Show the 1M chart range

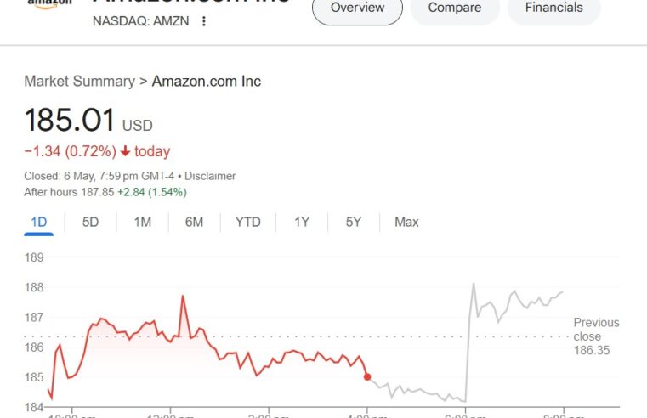(x=142, y=223)
